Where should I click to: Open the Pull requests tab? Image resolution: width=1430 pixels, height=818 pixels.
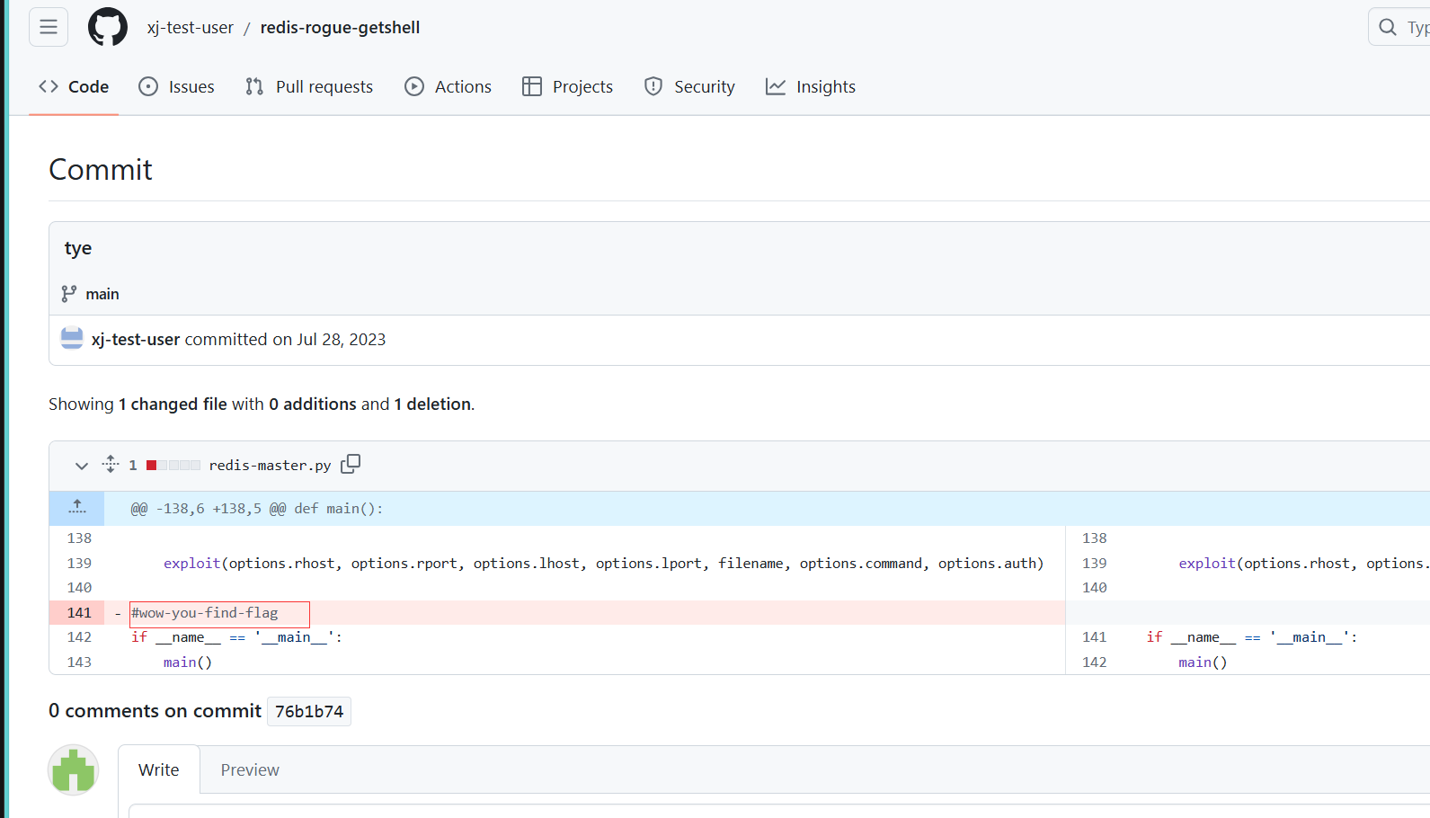(x=309, y=86)
